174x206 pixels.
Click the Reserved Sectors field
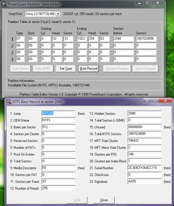[x=59, y=141]
